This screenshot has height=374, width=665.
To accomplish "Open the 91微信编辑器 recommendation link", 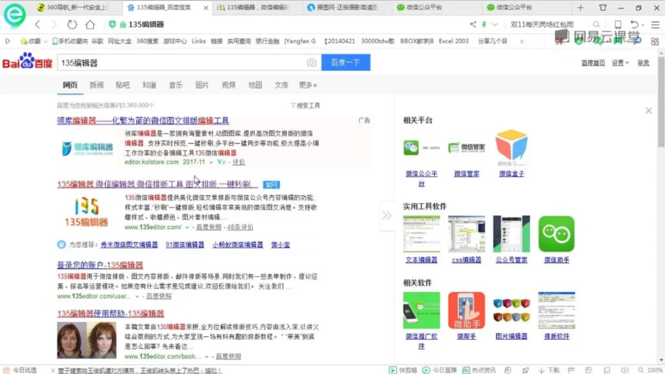I will (185, 245).
